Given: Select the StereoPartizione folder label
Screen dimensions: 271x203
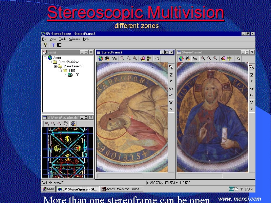Looking at the screenshot, I should point(69,62).
